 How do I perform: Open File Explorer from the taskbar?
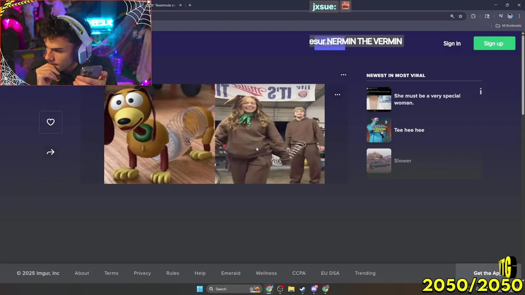click(x=291, y=289)
